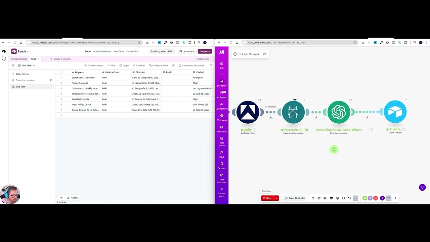Viewport: 430px width, 242px height.
Task: Click Ocultar campos in Airtable toolbar
Action: (94, 66)
